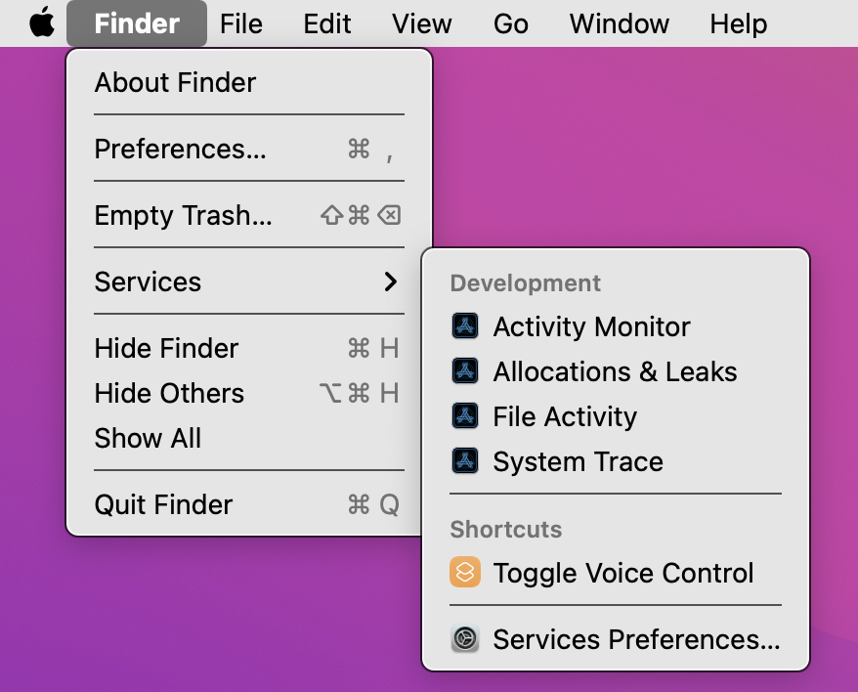Choose Quit Finder
The width and height of the screenshot is (858, 692).
249,504
